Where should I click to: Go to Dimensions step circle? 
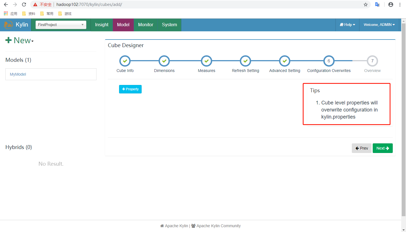click(164, 61)
